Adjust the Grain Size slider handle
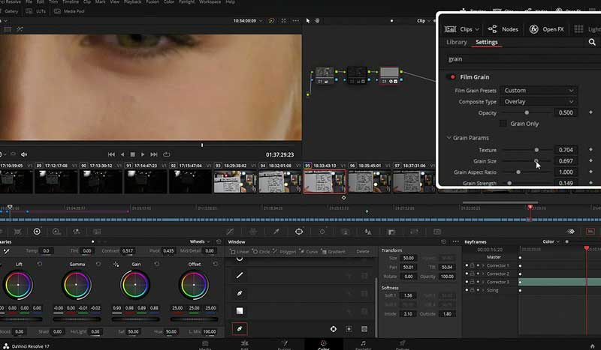Viewport: 601px width, 350px height. [x=536, y=161]
